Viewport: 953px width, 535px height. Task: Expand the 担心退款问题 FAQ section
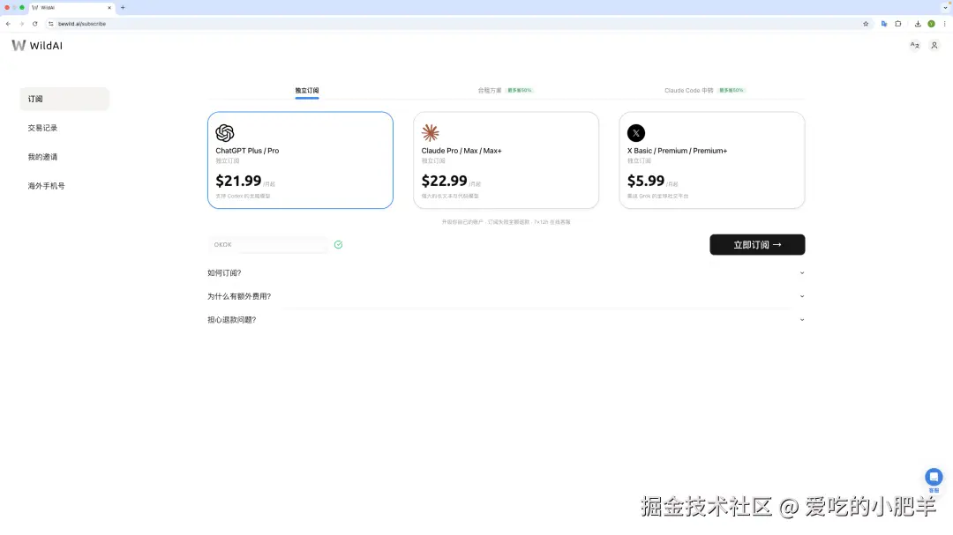231,319
